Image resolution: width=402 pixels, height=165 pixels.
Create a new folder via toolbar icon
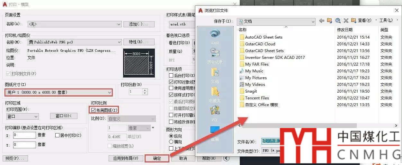click(x=354, y=21)
